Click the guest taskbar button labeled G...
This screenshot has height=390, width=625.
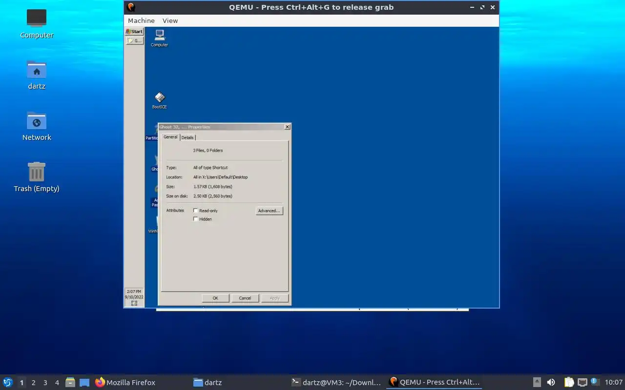pos(134,41)
